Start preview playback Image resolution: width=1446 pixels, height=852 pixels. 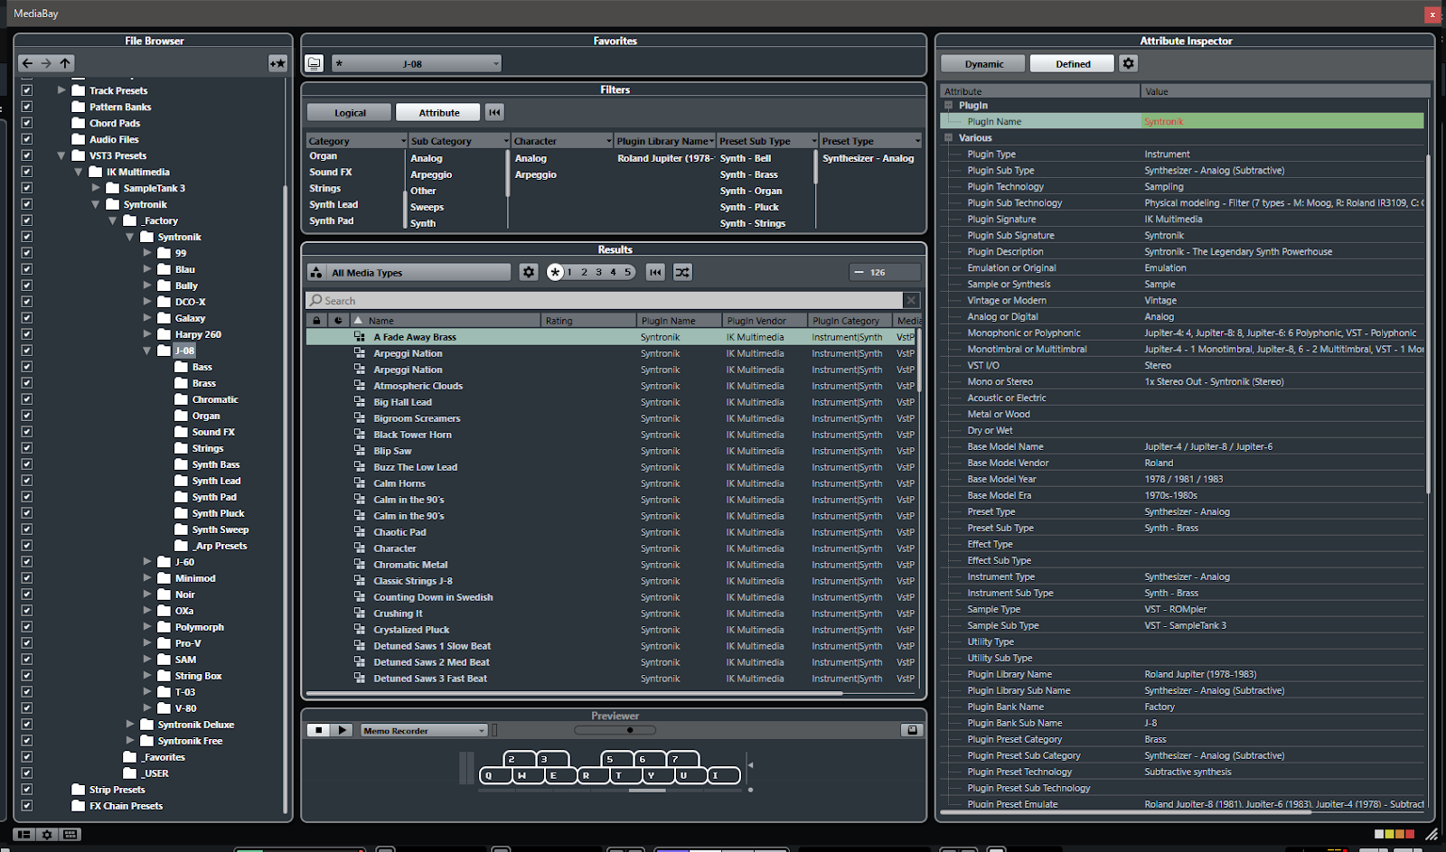point(342,730)
